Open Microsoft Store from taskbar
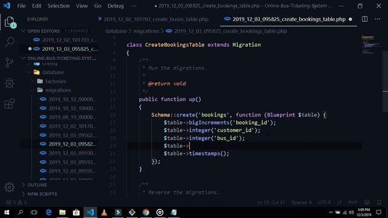This screenshot has width=388, height=218. (76, 213)
